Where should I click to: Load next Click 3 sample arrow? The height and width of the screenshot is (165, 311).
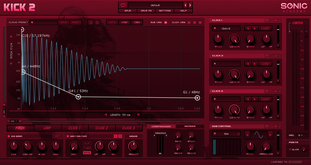[x=255, y=99]
